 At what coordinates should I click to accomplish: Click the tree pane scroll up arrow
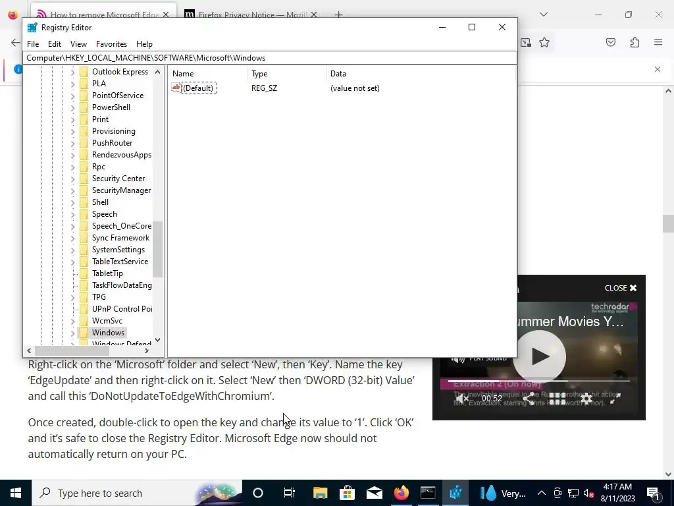[x=157, y=72]
